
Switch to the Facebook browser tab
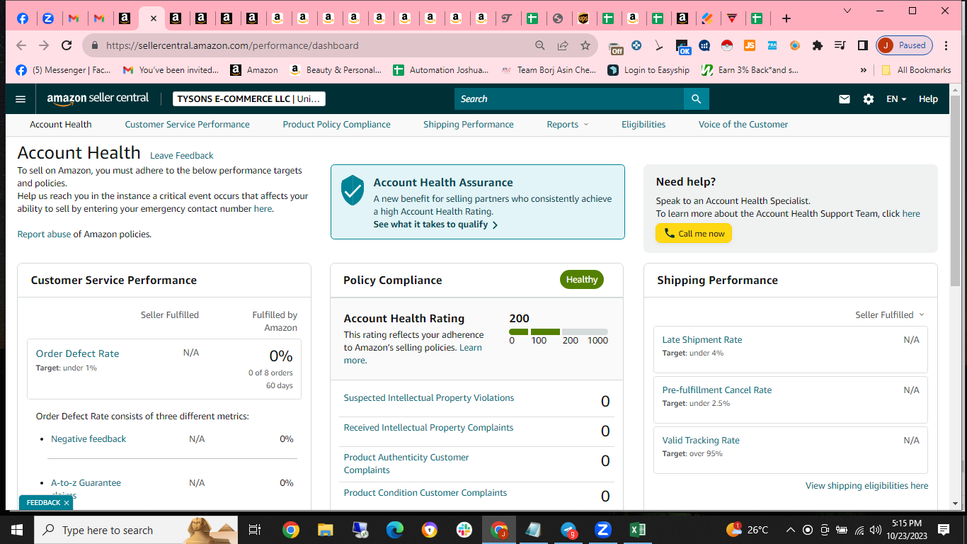click(23, 18)
